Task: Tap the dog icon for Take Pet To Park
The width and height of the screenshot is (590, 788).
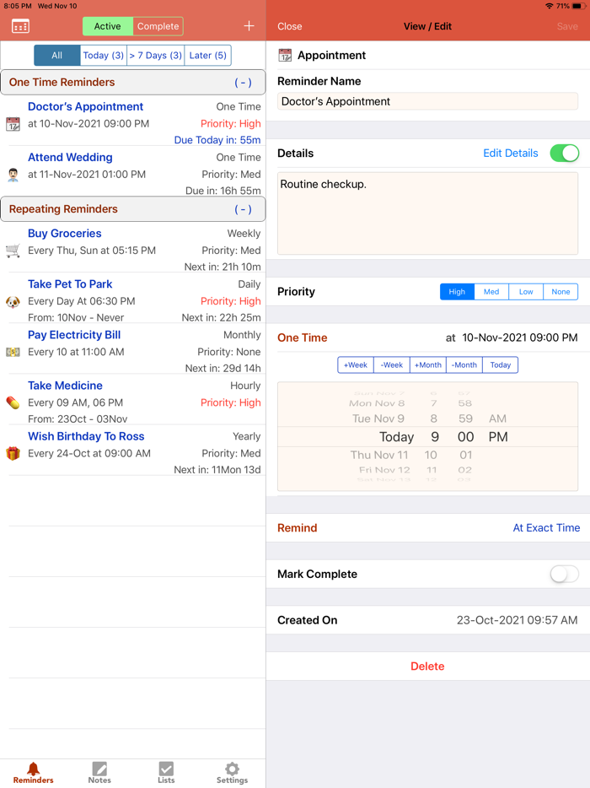Action: (13, 301)
